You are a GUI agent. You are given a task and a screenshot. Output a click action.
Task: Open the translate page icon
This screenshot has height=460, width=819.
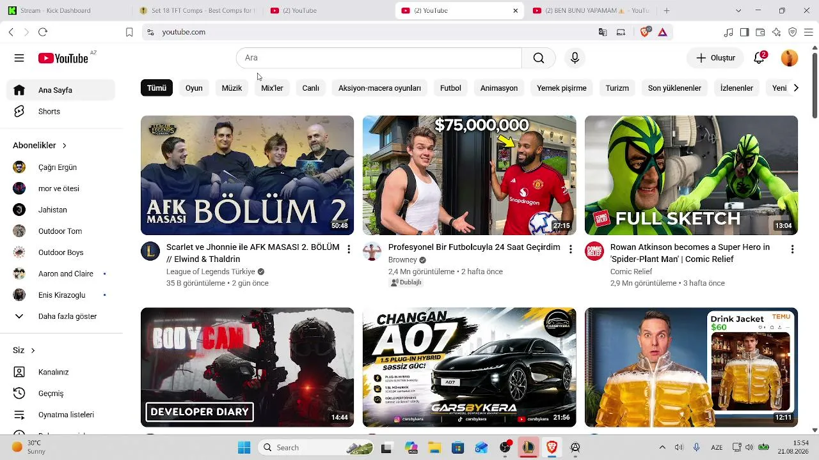(603, 32)
